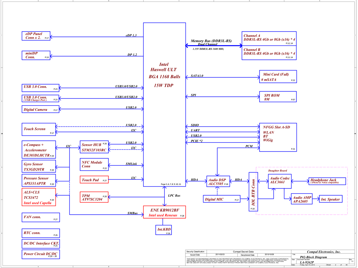Select the Int.KBD block
Screen dimensions: 358x268
tap(164, 230)
